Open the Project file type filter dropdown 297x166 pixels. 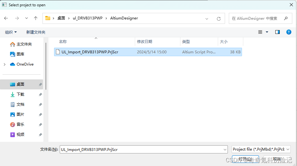(261, 149)
